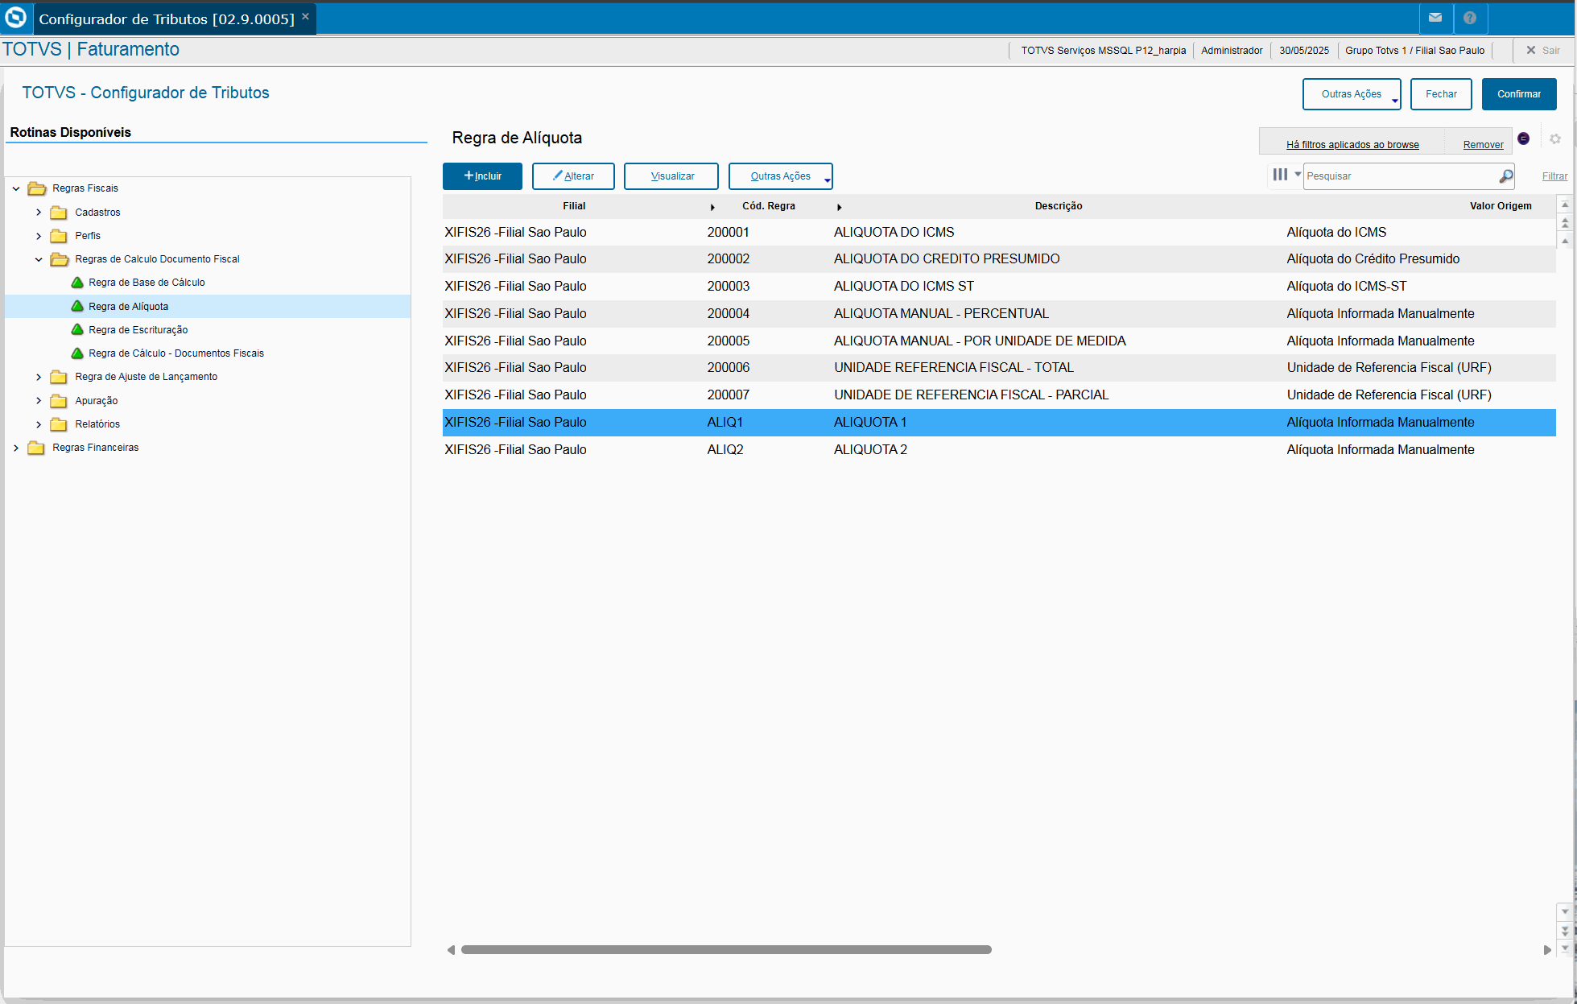Click the Remover filter link
The width and height of the screenshot is (1577, 1004).
click(x=1483, y=145)
